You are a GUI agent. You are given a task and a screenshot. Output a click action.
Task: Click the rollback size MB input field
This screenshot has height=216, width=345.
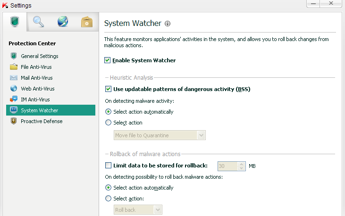(228, 166)
